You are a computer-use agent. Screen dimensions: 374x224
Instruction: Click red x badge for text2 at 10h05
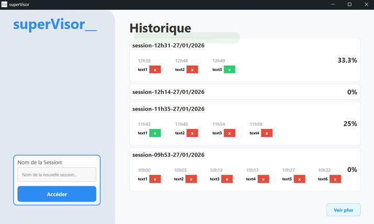point(191,179)
